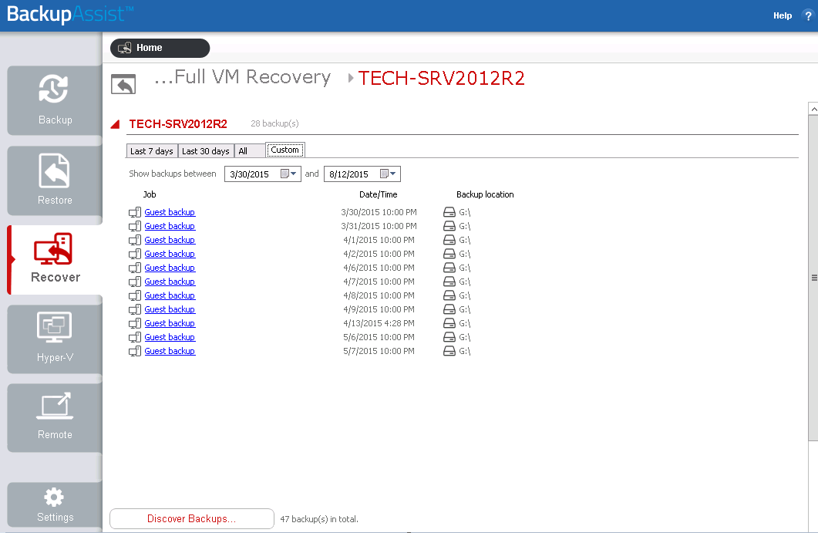This screenshot has width=818, height=533.
Task: Click the VM icon for the 3/30/2015 backup
Action: (135, 212)
